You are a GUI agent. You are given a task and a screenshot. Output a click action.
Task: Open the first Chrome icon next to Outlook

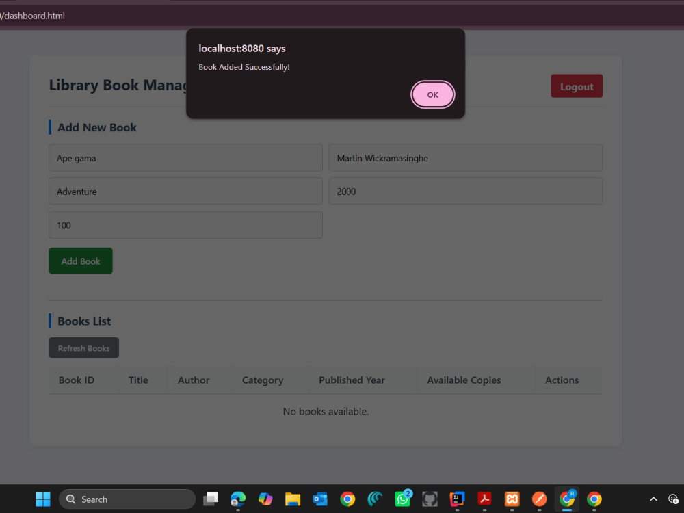click(347, 499)
